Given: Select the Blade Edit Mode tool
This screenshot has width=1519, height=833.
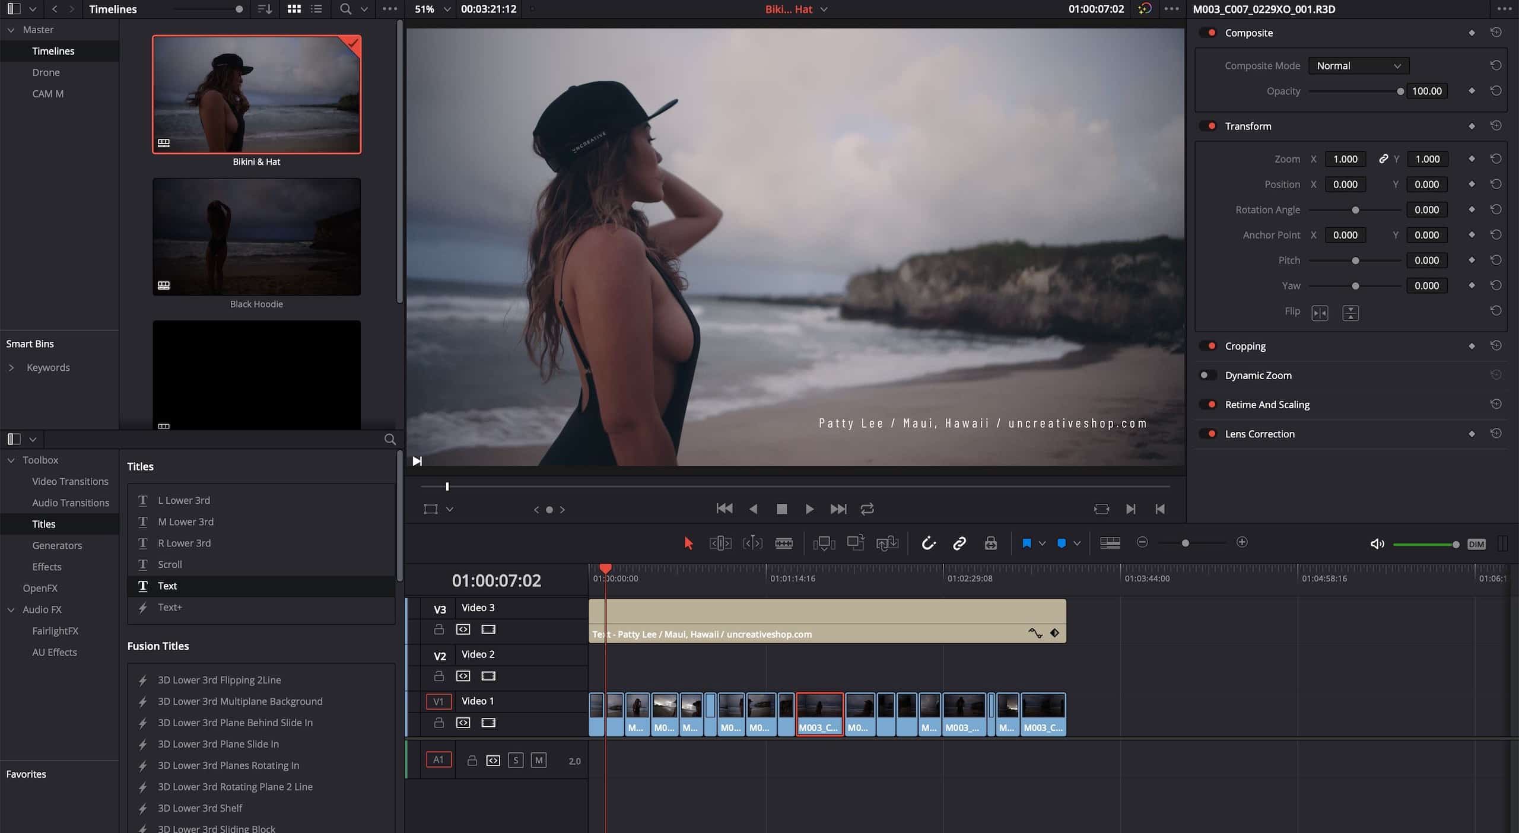Looking at the screenshot, I should [x=784, y=543].
